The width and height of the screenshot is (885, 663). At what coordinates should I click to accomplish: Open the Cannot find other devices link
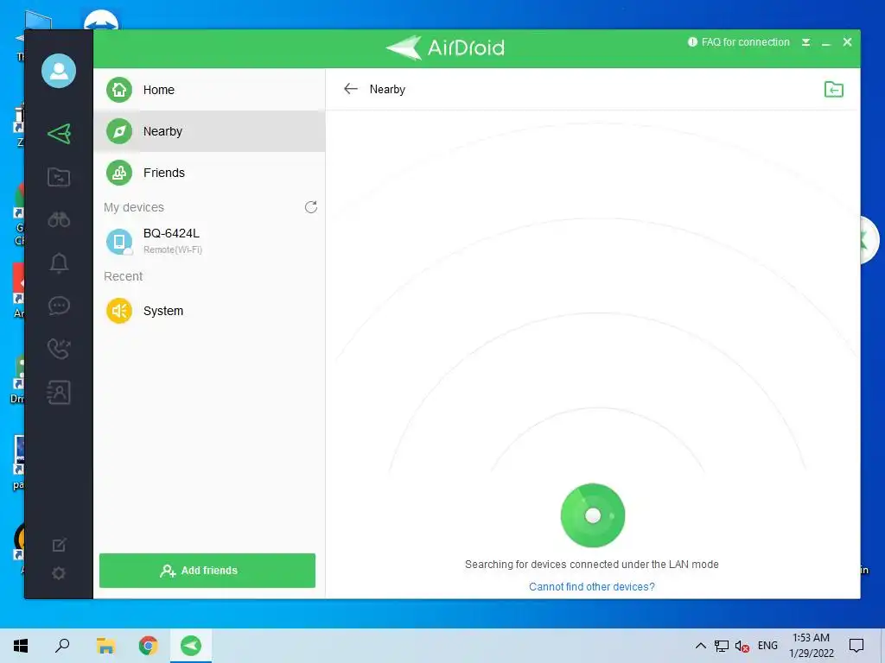pyautogui.click(x=591, y=587)
